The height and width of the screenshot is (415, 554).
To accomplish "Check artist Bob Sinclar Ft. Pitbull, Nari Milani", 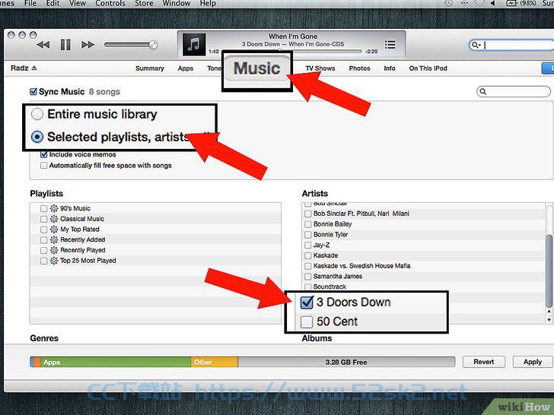I will coord(307,214).
